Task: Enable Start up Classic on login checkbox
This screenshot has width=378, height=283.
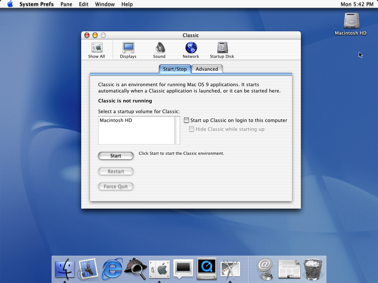Action: click(x=186, y=120)
